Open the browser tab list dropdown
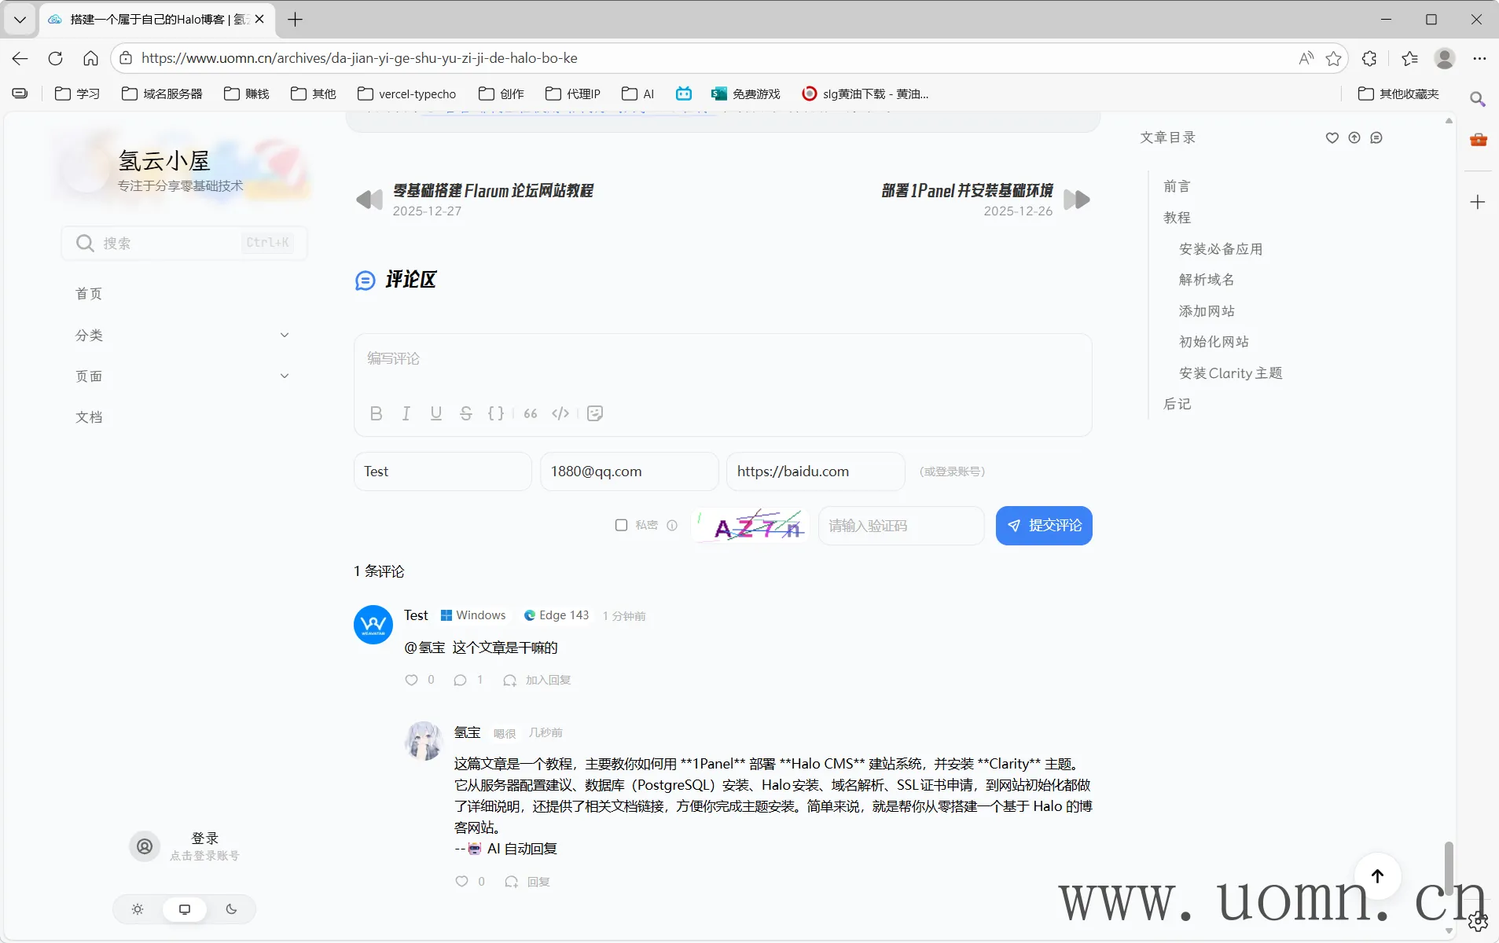1499x943 pixels. [x=20, y=20]
